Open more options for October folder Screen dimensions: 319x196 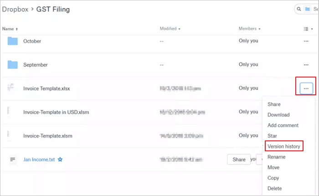306,41
